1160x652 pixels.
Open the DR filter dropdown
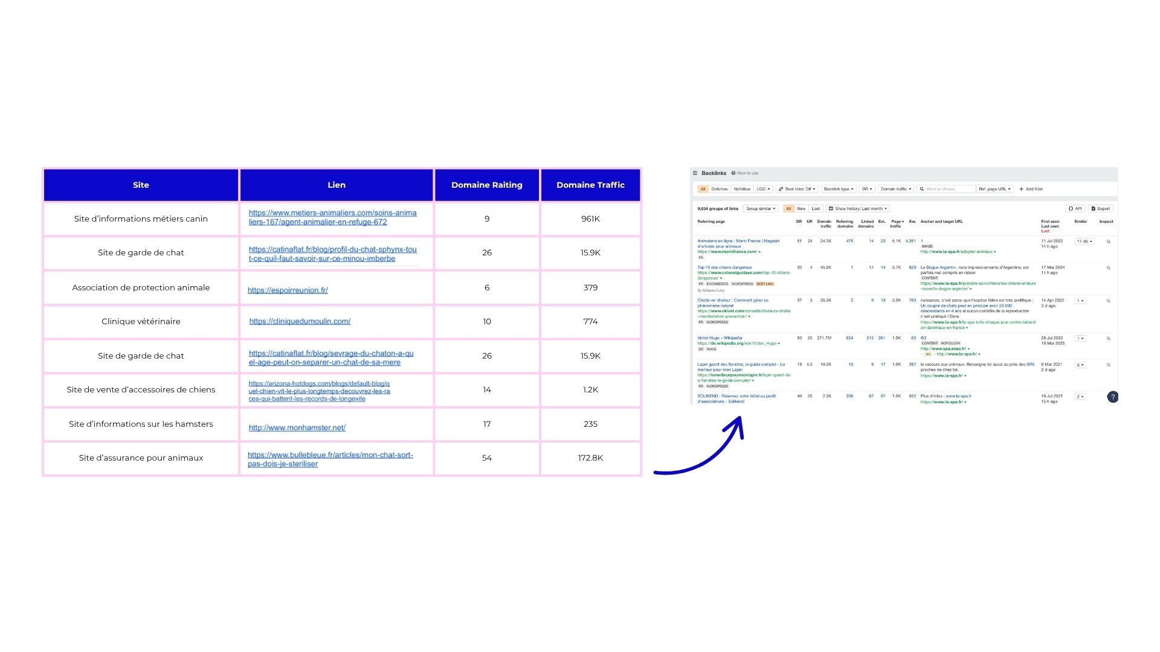(x=867, y=189)
